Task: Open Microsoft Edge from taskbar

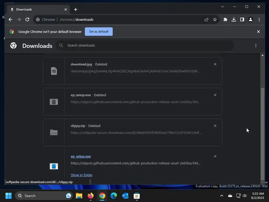Action: (x=113, y=196)
